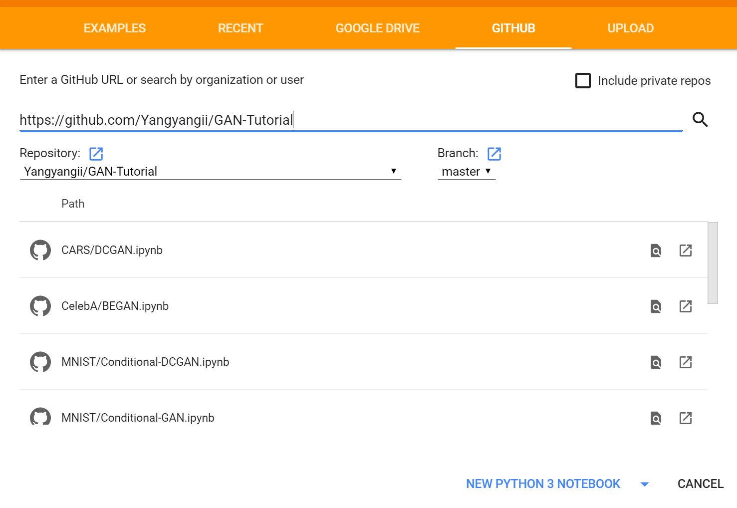Open branch on GitHub icon
The height and width of the screenshot is (508, 737).
tap(494, 154)
